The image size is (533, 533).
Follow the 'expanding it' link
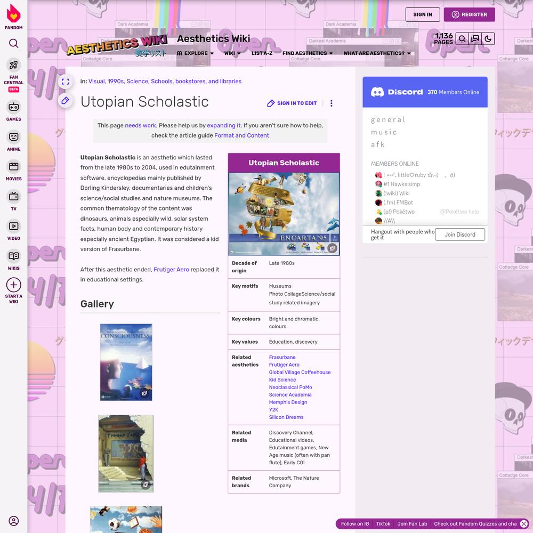(224, 125)
